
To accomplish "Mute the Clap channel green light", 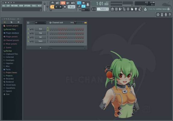I will [28, 33].
